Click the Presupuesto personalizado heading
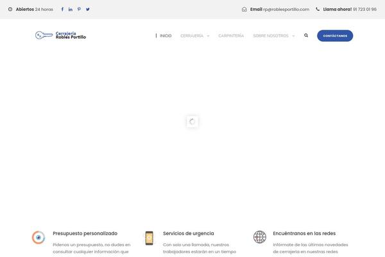Viewport: 385px width, 257px height. [x=85, y=233]
